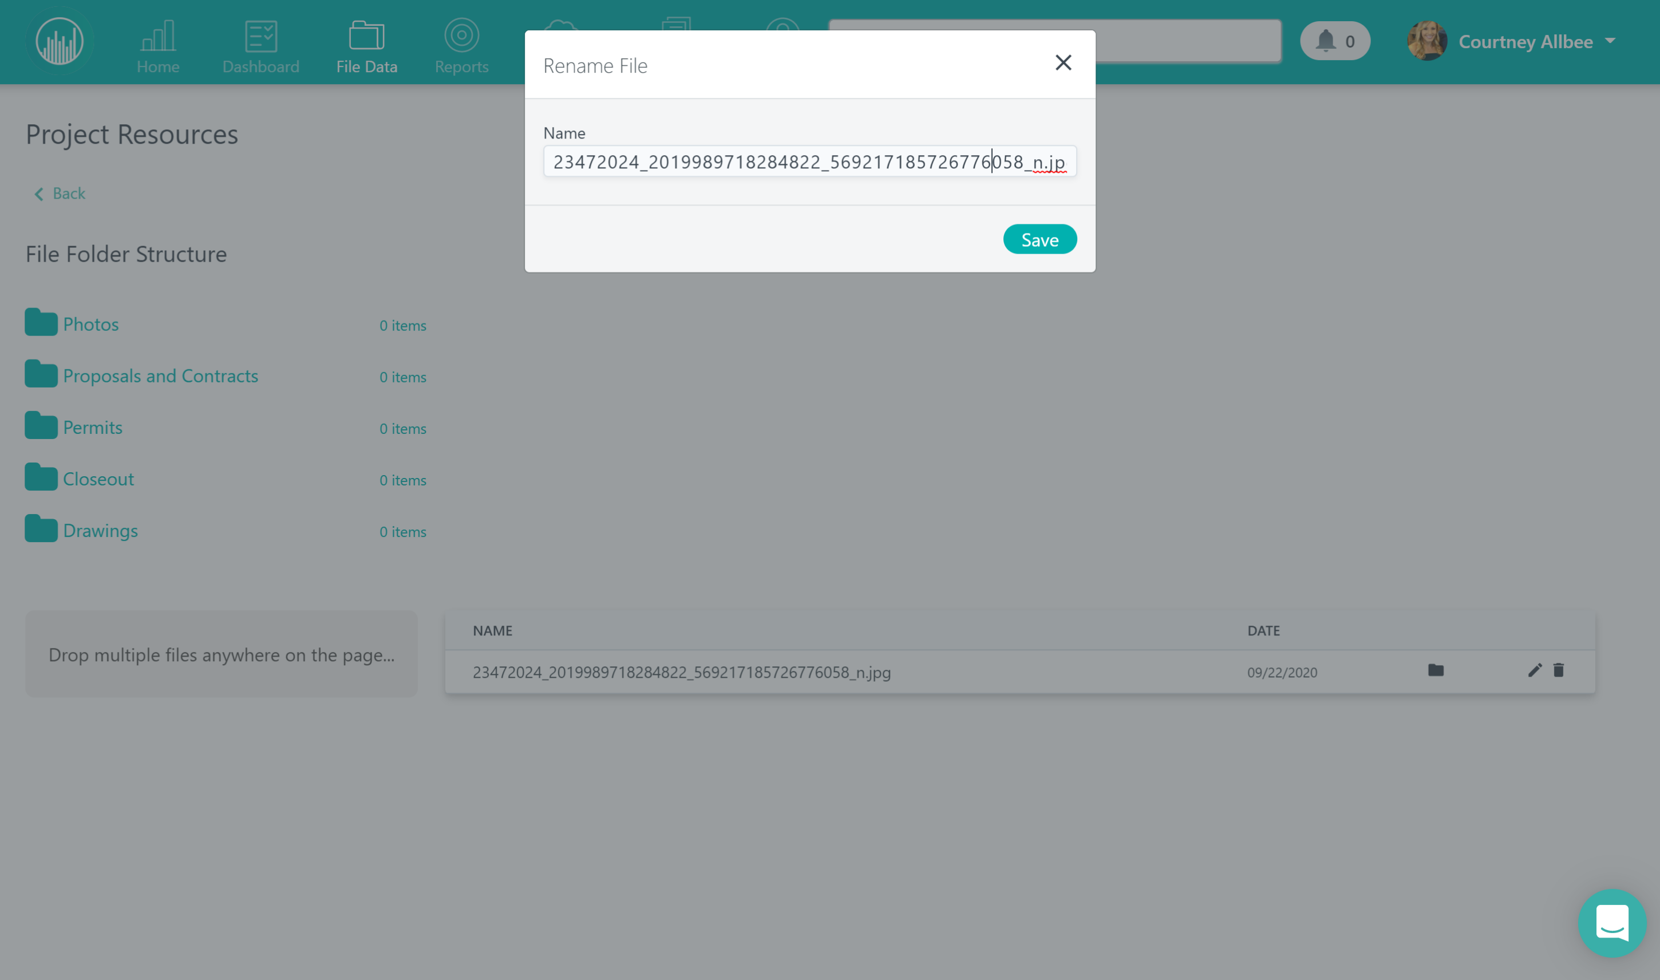Open the chat widget bubble
The image size is (1660, 980).
tap(1612, 923)
